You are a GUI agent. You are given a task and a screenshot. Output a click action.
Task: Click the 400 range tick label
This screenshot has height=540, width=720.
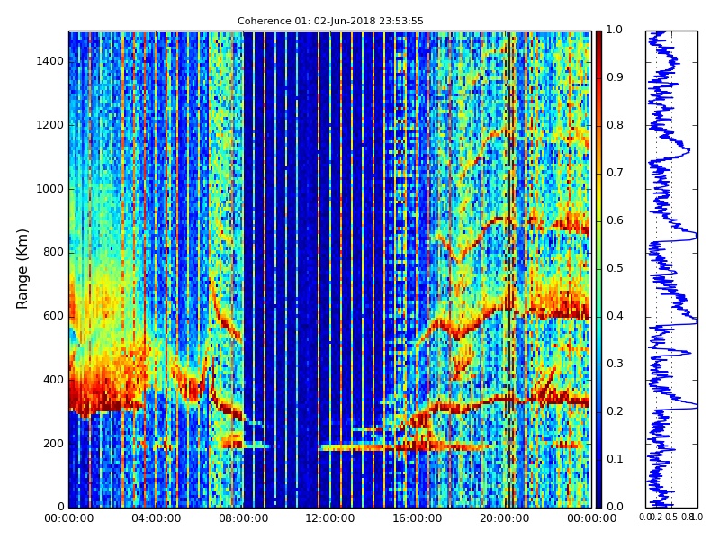[53, 380]
